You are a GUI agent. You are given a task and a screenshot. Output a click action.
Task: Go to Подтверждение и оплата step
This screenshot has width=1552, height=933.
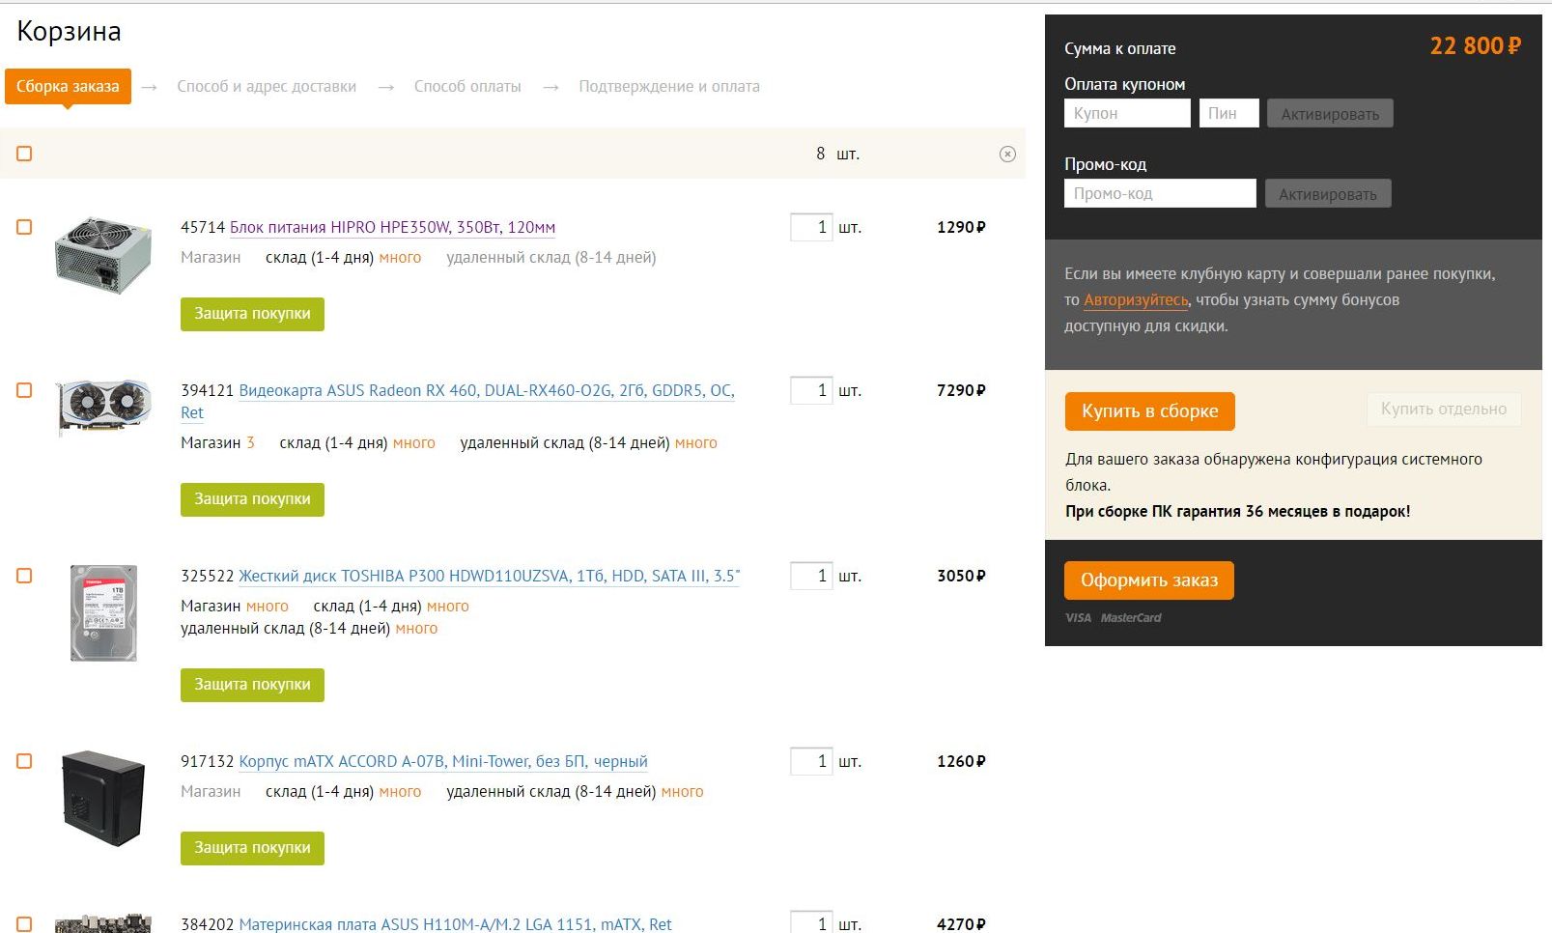[669, 87]
